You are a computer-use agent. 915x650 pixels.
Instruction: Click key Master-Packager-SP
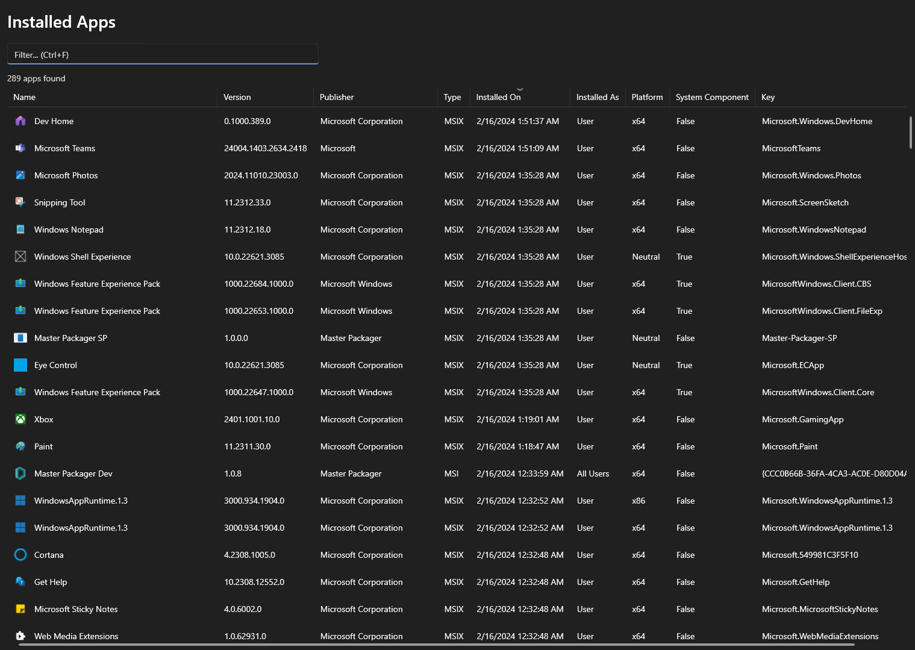pyautogui.click(x=799, y=338)
